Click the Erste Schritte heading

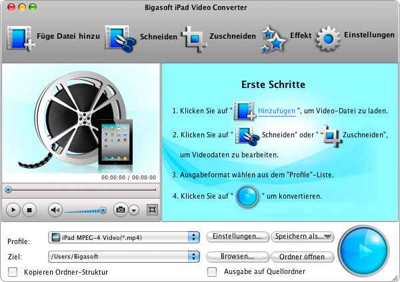click(273, 85)
